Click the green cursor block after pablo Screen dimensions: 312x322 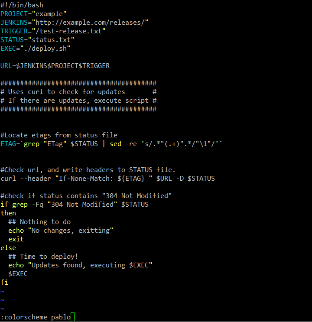(x=72, y=317)
